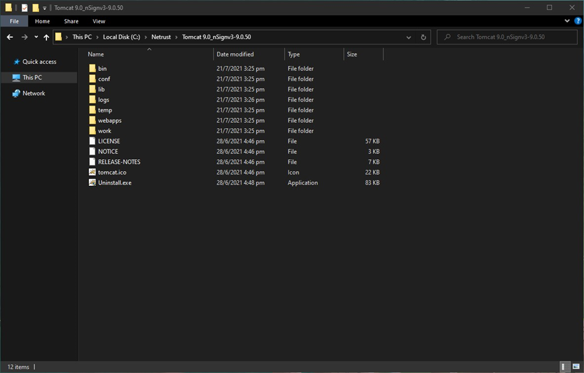
Task: Select the tomcat.ico file name
Action: (x=112, y=173)
